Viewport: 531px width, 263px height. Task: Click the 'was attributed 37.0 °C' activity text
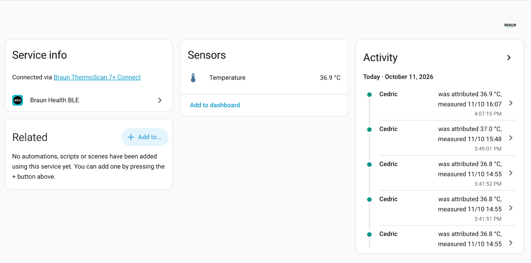(470, 129)
